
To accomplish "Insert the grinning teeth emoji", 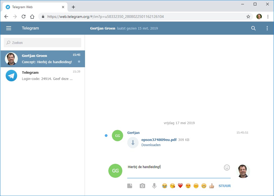I will [204, 186].
